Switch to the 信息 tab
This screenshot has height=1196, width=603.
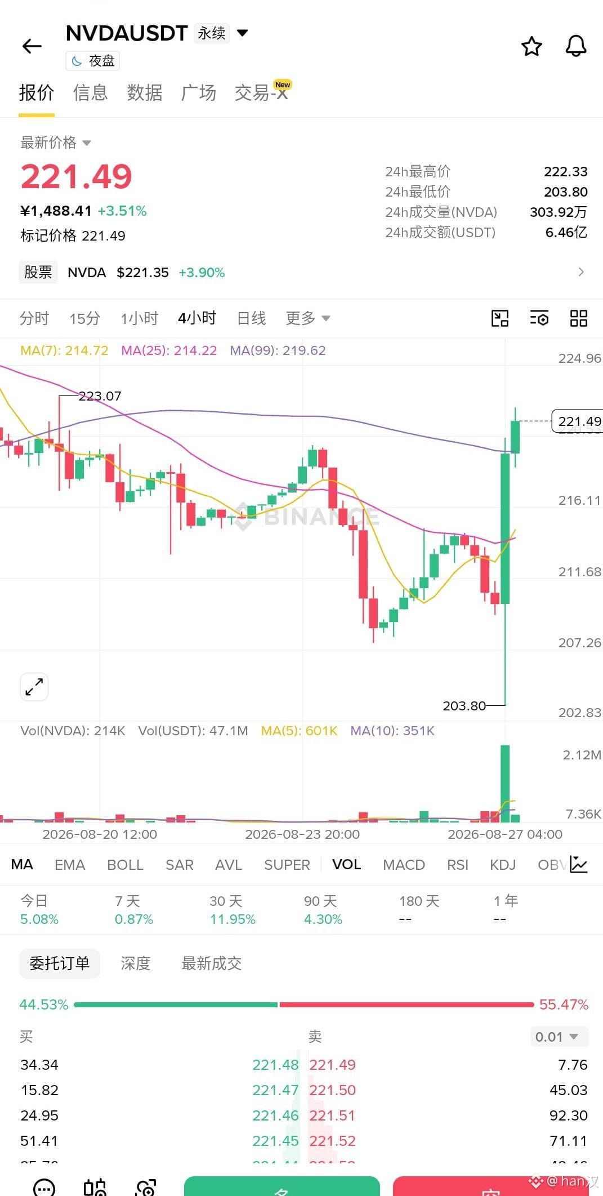tap(90, 92)
